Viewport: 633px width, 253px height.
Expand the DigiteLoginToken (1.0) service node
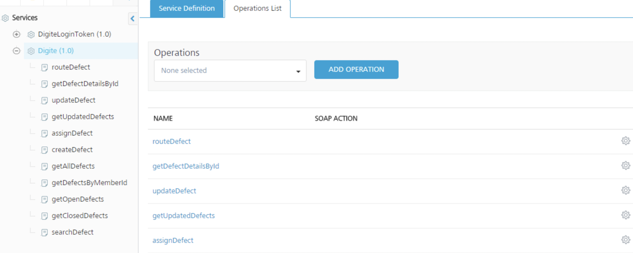click(17, 34)
